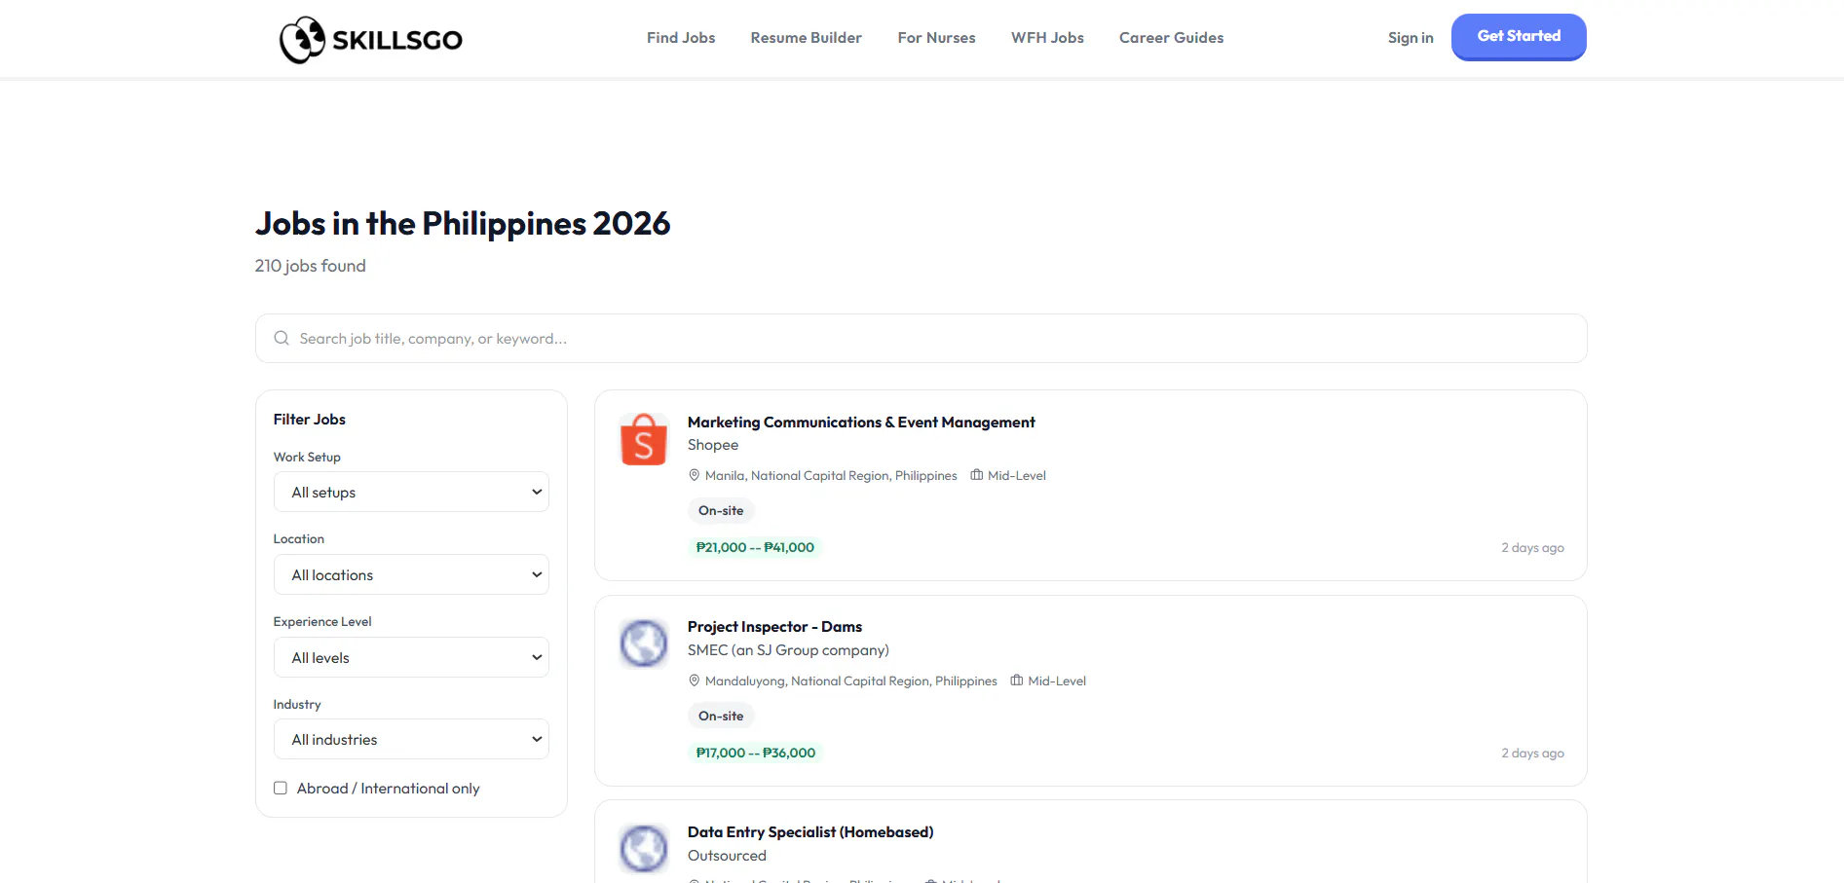Click Mandaluyong, National Capital Region location text
The image size is (1844, 883).
click(x=851, y=681)
